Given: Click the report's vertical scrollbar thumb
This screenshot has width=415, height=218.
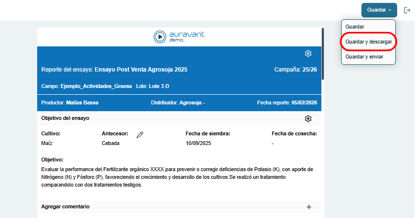Looking at the screenshot, I should (x=322, y=53).
